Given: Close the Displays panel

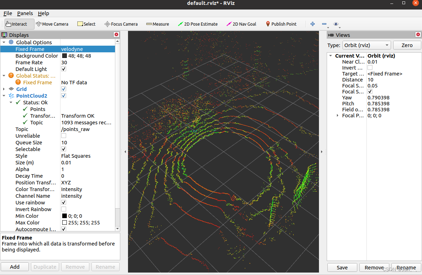Looking at the screenshot, I should coord(116,35).
